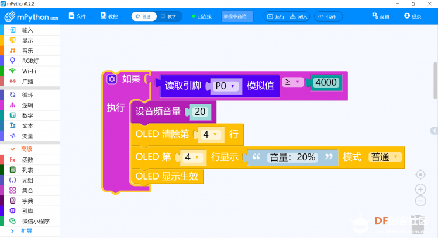
Task: Open the 音乐 (Music) block category
Action: 30,51
